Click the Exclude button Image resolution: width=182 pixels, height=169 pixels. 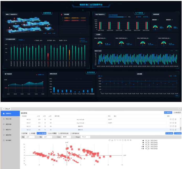(x=169, y=133)
